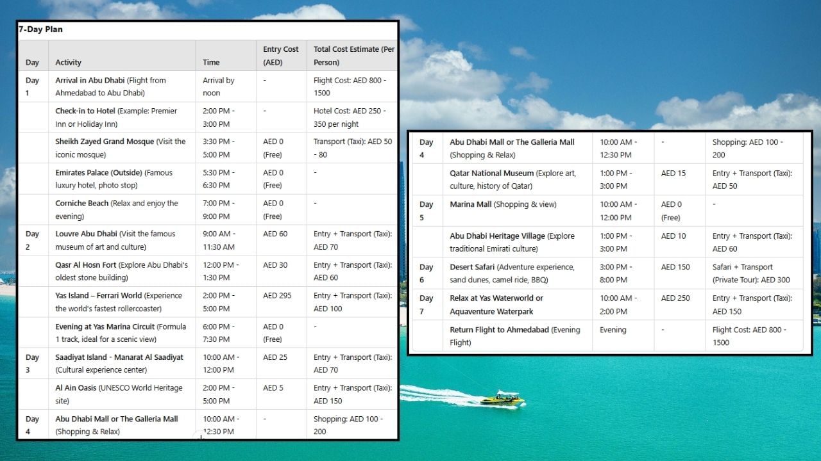
Task: Click 'Transport (Taxi): AED 50 - 80' cell
Action: pos(353,148)
